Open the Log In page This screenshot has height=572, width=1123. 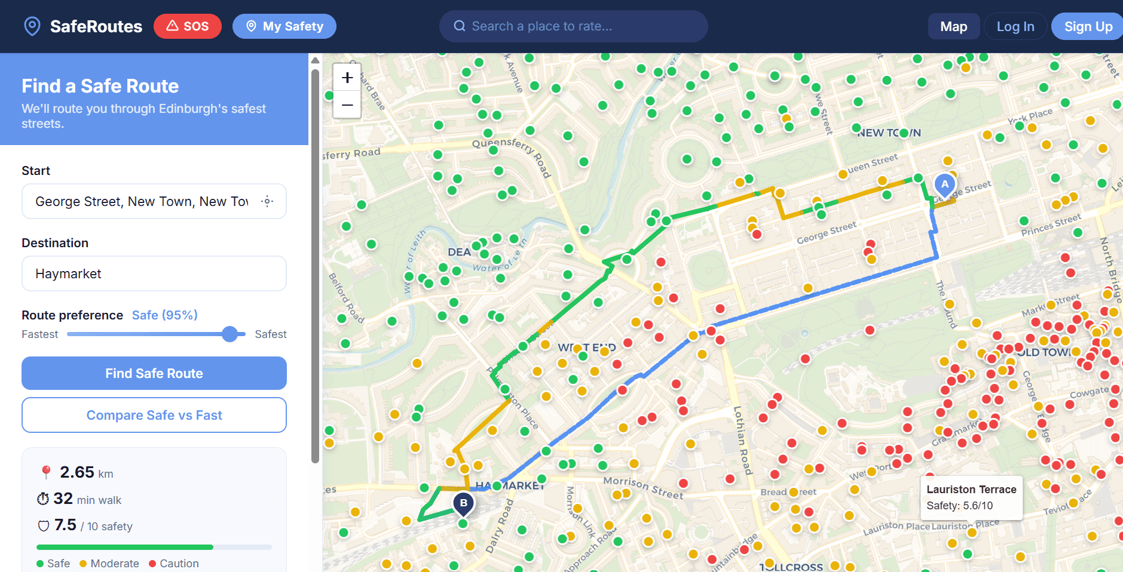coord(1015,26)
